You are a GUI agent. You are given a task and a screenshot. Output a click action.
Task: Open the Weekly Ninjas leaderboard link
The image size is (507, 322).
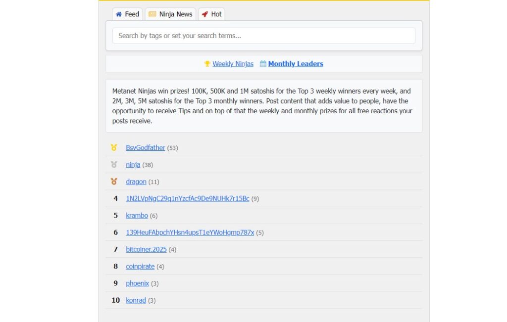click(233, 64)
